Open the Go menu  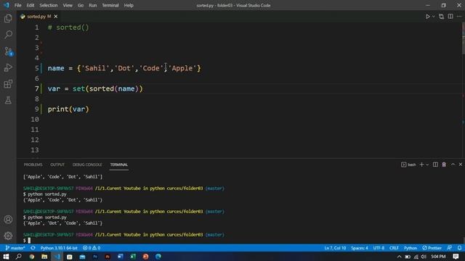[x=81, y=5]
